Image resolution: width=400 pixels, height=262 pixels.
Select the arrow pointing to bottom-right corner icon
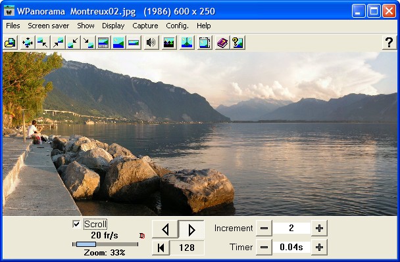[x=88, y=43]
